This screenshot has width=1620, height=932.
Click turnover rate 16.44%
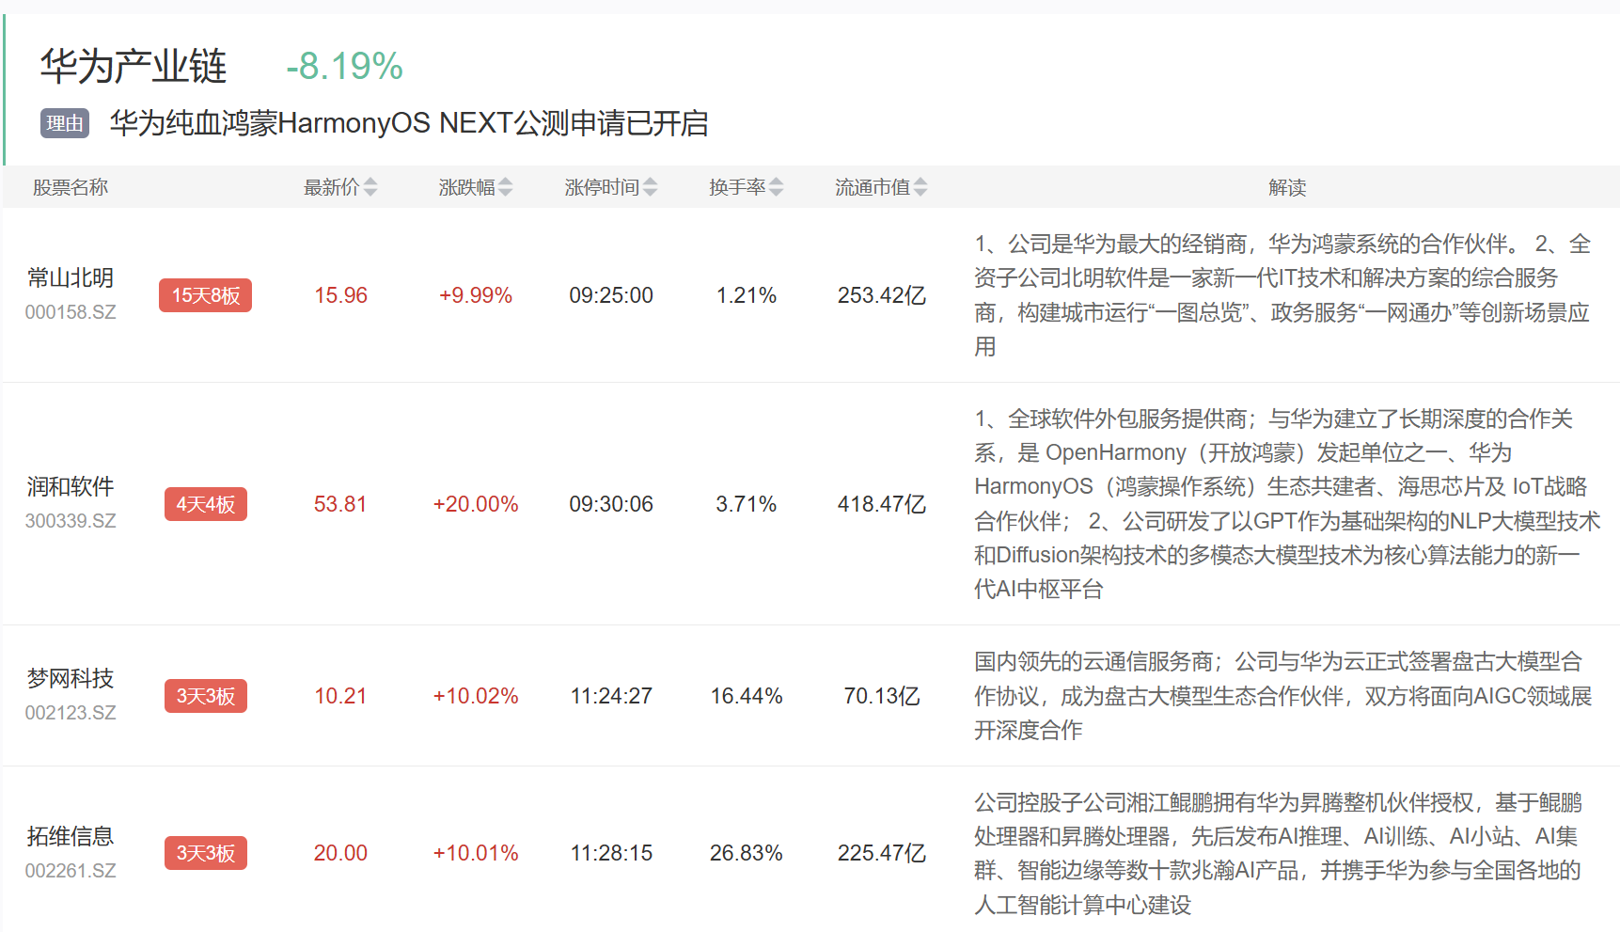(747, 696)
